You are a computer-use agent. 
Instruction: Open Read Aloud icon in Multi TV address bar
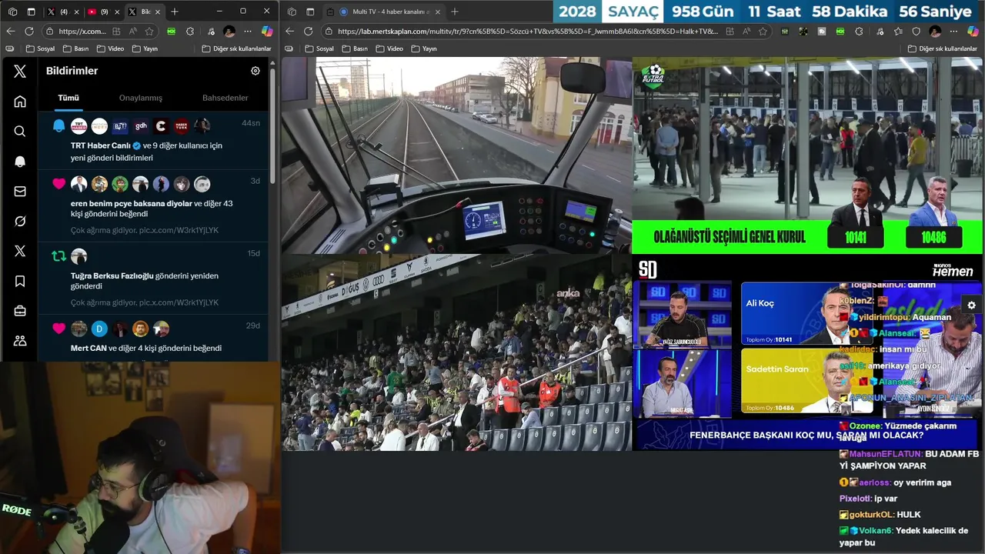(745, 31)
